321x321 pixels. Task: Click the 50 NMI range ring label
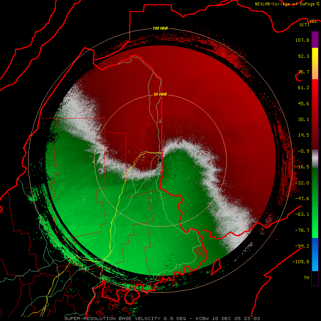(x=160, y=95)
